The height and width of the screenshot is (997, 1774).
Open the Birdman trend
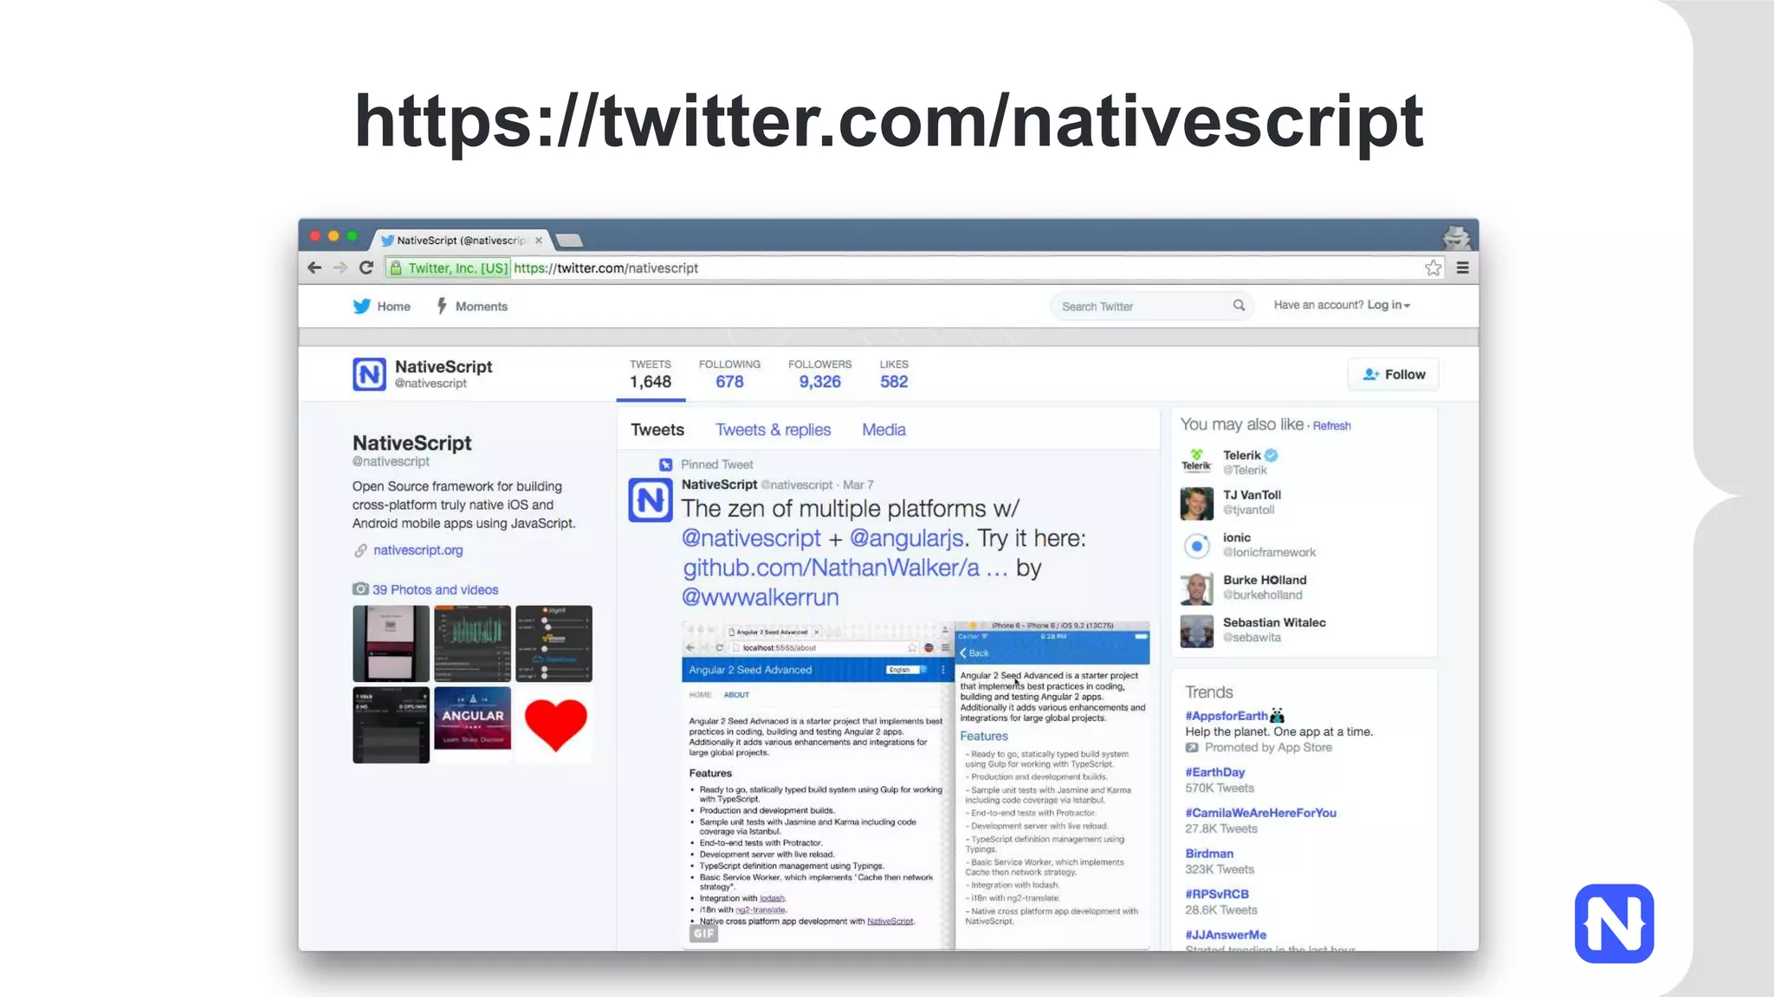pos(1209,853)
